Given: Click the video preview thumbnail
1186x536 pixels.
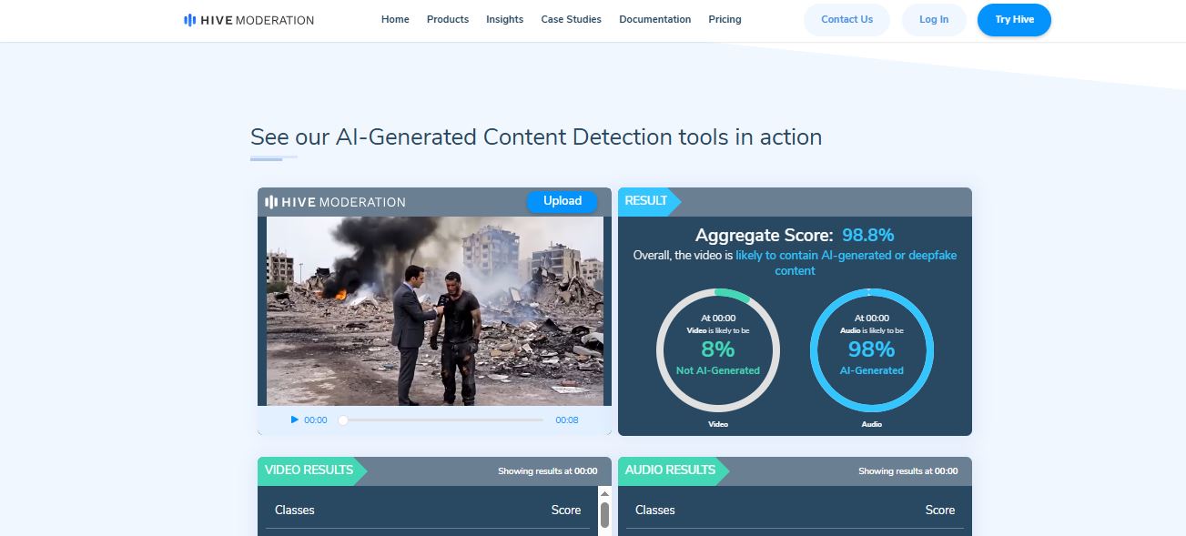Looking at the screenshot, I should 435,310.
